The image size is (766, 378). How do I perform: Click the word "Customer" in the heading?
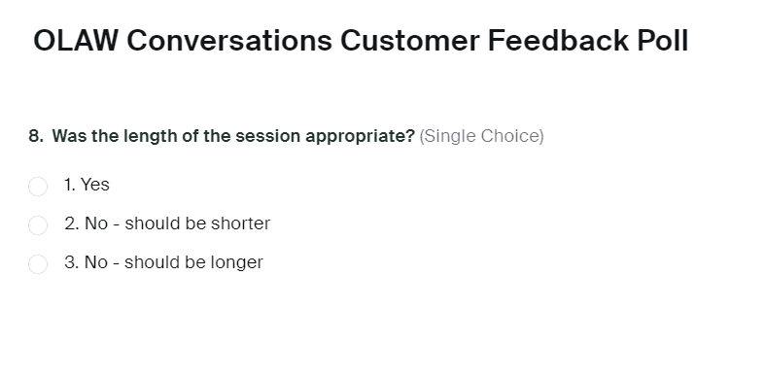[x=410, y=41]
